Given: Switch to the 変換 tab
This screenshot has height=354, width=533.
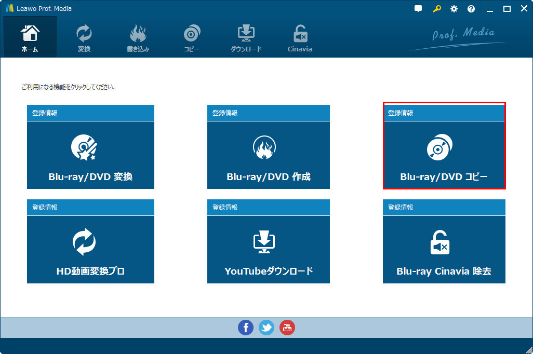Looking at the screenshot, I should [84, 38].
